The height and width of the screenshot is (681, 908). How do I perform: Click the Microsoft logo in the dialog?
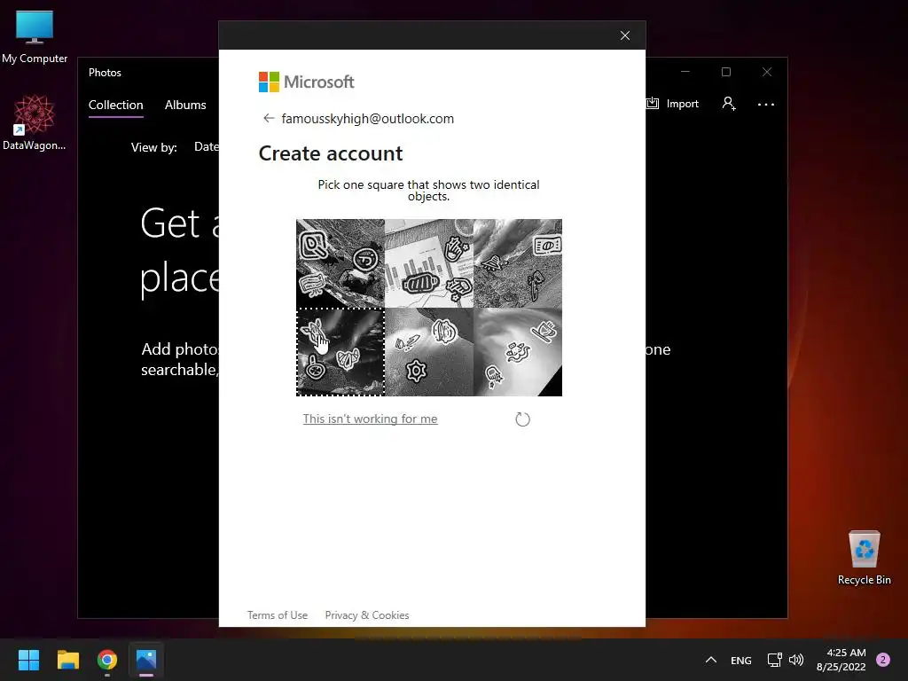coord(306,82)
